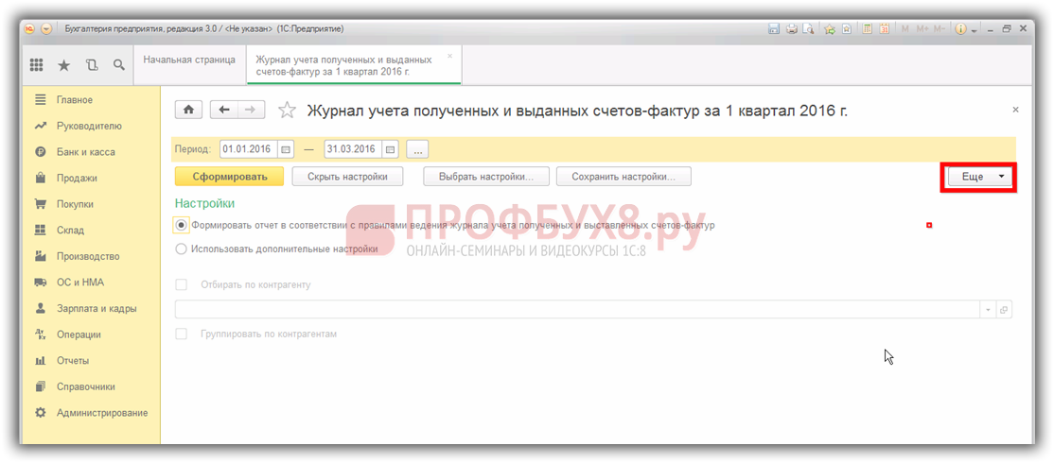Expand the contractor field dropdown arrow
1054x463 pixels.
pyautogui.click(x=988, y=310)
